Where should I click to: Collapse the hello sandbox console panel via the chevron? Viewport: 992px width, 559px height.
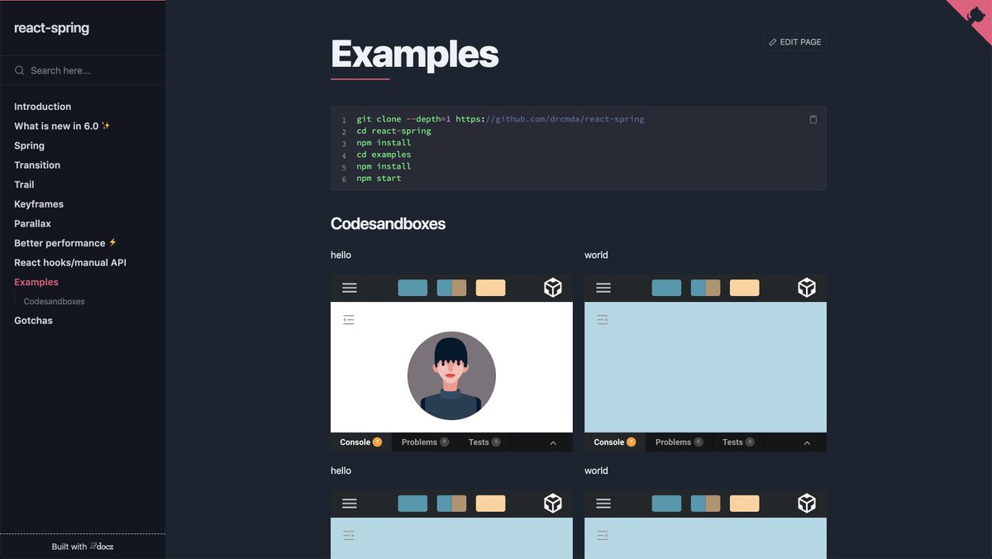pyautogui.click(x=553, y=442)
